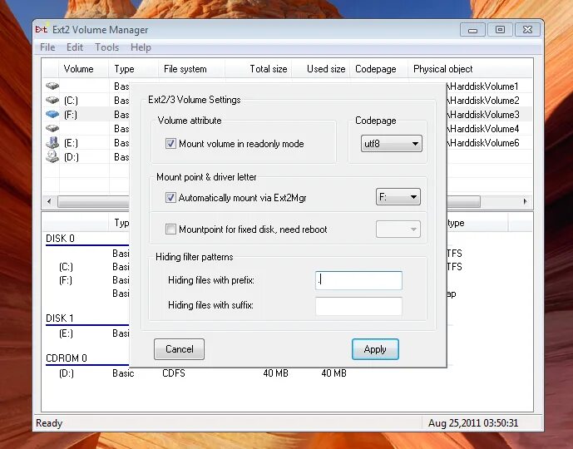Image resolution: width=573 pixels, height=449 pixels.
Task: Maximize the Ext2 Volume Manager window
Action: [x=500, y=30]
